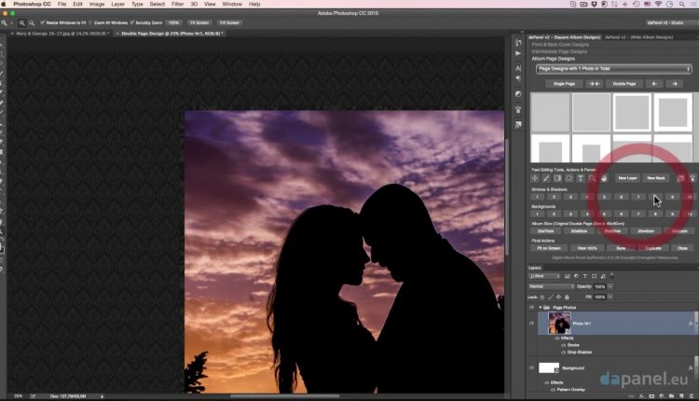Apply Backgrounds preset 2
Screen dimensions: 699x401
pos(554,214)
